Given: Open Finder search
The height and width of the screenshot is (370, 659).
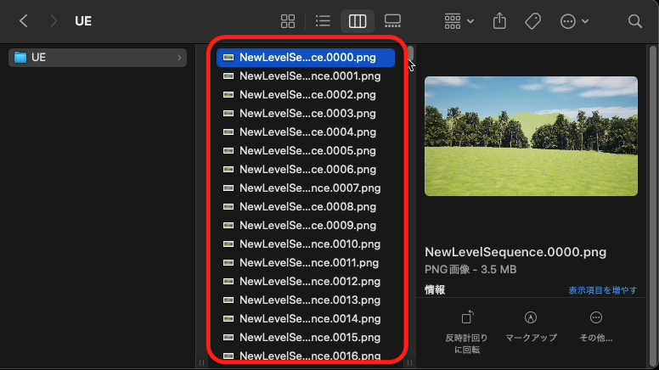Looking at the screenshot, I should [x=634, y=21].
